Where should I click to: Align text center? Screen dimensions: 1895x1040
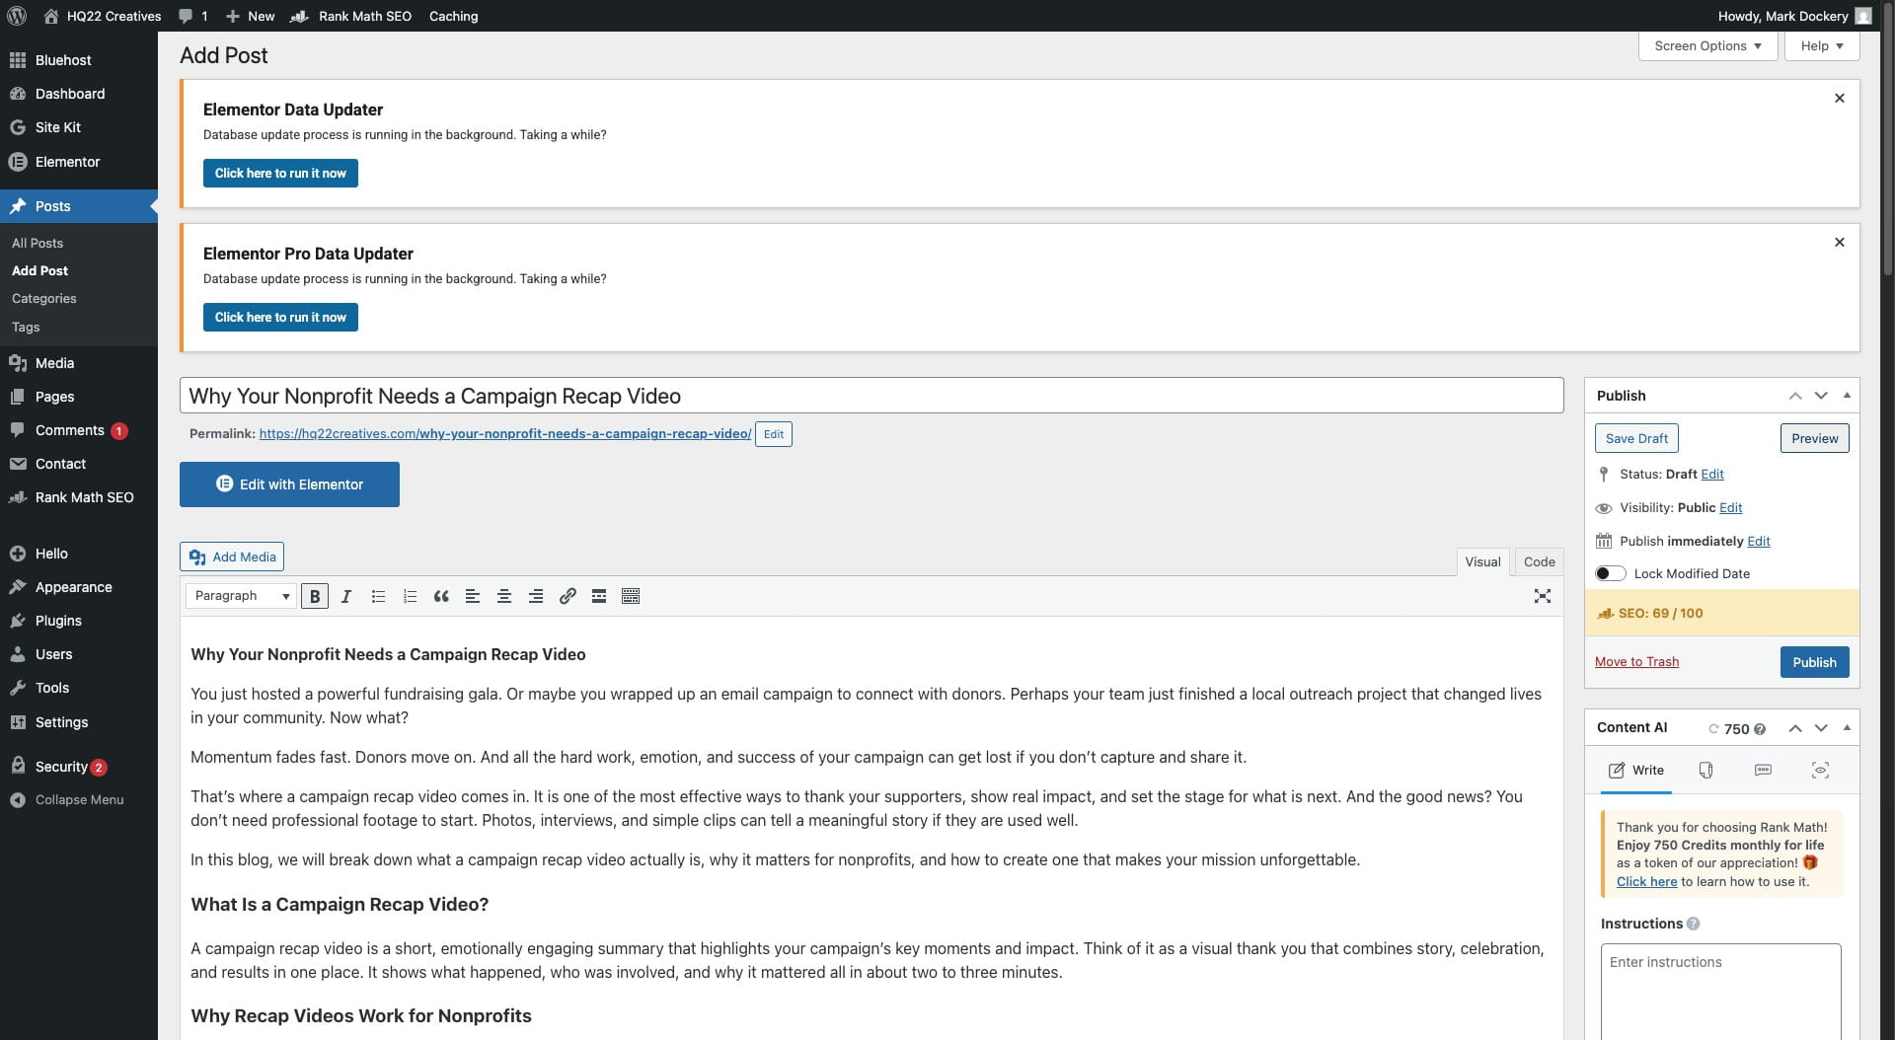click(504, 596)
